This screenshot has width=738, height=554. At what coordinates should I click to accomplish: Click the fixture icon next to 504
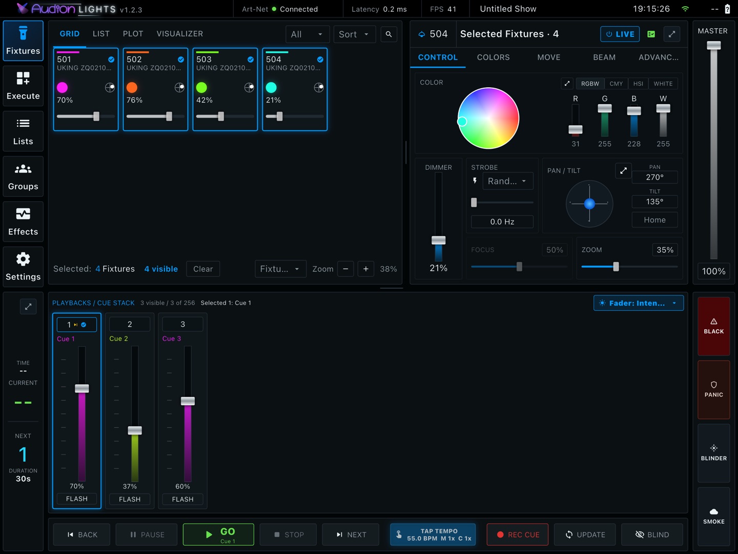click(x=422, y=34)
